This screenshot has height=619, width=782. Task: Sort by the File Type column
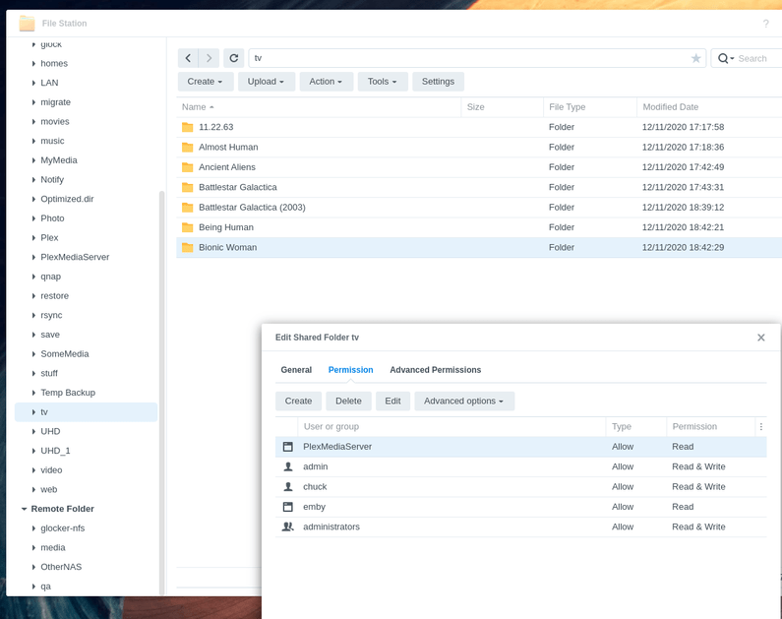[590, 107]
